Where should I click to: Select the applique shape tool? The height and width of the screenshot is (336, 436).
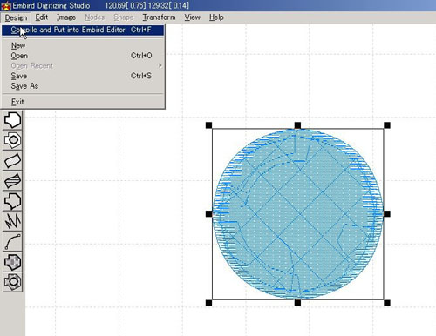12,262
